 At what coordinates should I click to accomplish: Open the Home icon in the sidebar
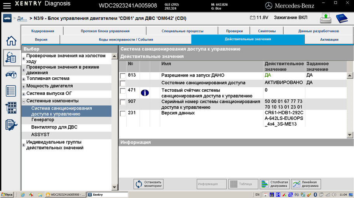tap(11, 41)
